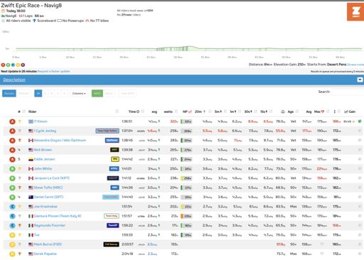This screenshot has width=364, height=260.
Task: Open rider profile Nick Brown
Action: (x=43, y=150)
